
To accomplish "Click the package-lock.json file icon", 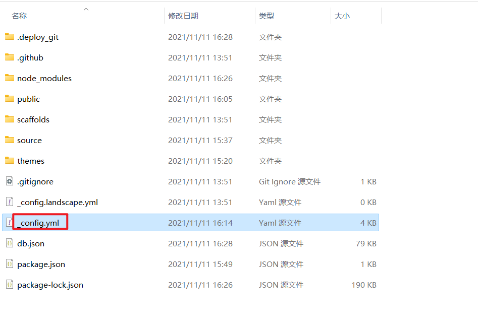I will 10,285.
